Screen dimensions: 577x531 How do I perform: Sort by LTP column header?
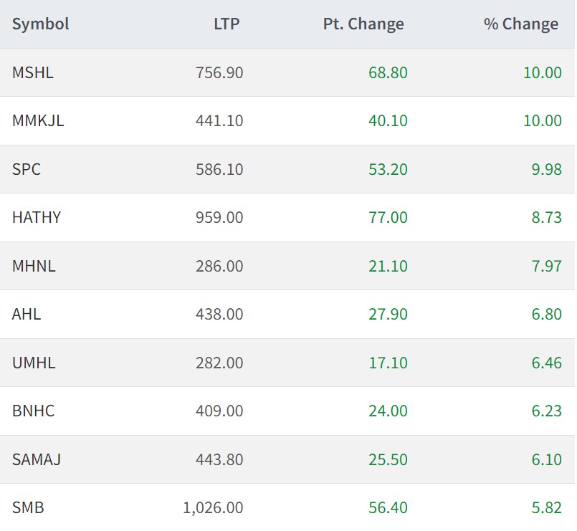(226, 24)
